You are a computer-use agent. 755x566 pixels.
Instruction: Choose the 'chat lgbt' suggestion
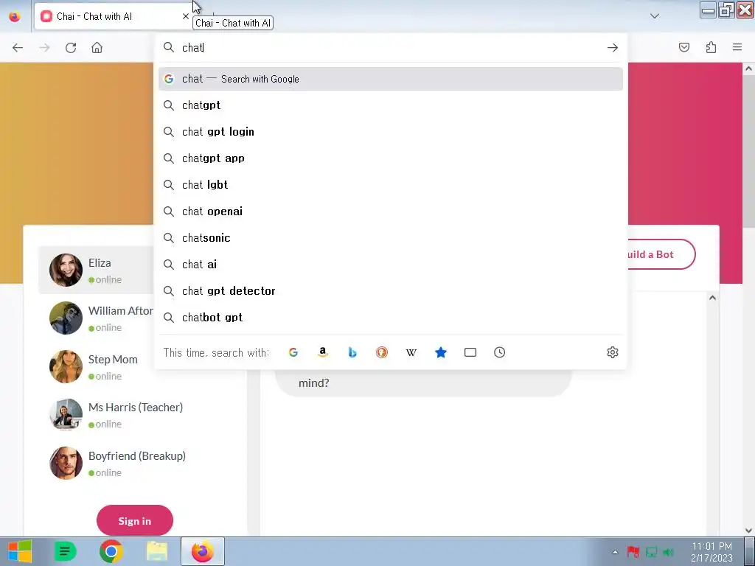(391, 185)
